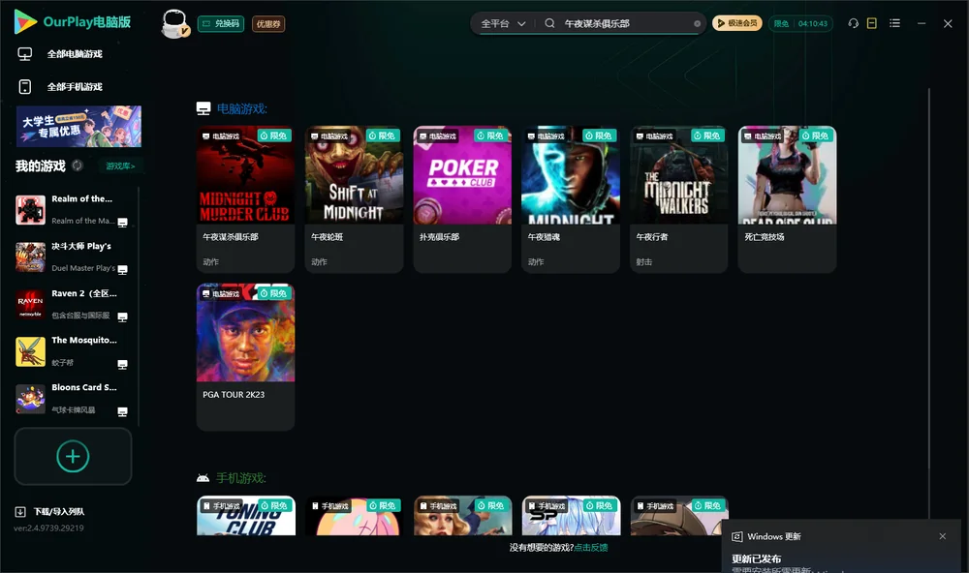Click the PC icon on Realm of the row
Viewport: 969px width, 573px height.
point(122,223)
